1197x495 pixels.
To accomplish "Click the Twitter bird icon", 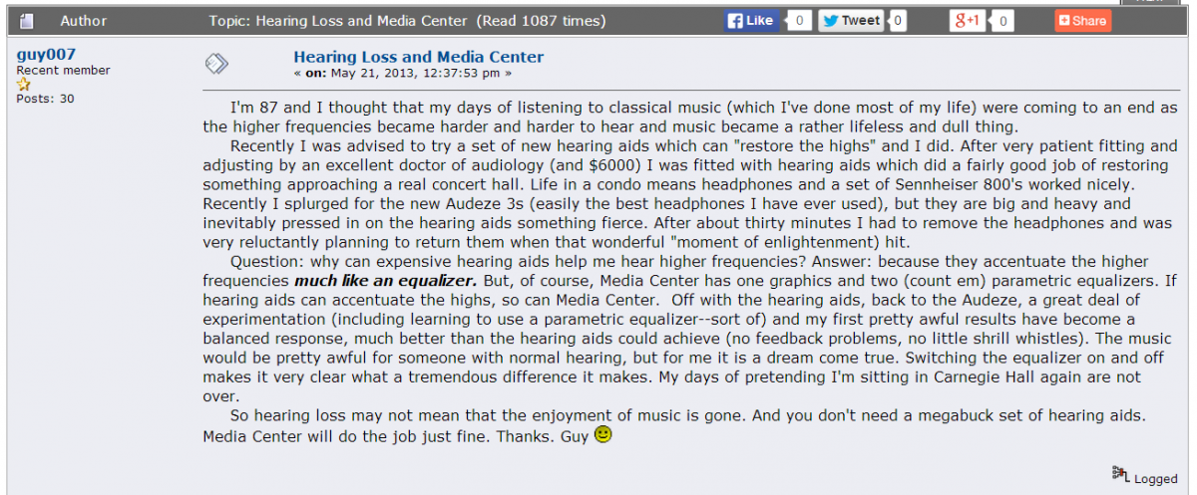I will pos(830,20).
